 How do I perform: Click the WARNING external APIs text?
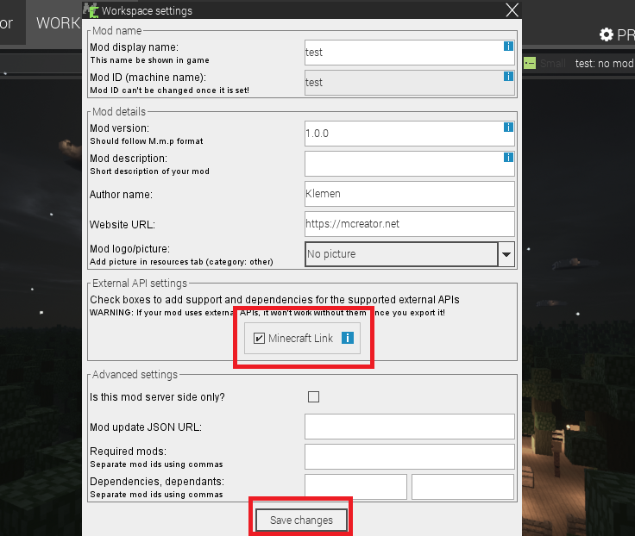point(267,313)
